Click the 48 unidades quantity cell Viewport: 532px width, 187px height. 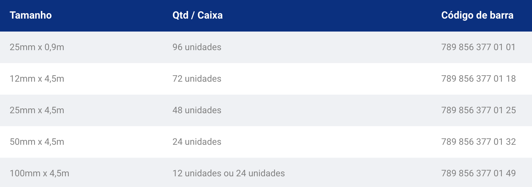coord(197,110)
